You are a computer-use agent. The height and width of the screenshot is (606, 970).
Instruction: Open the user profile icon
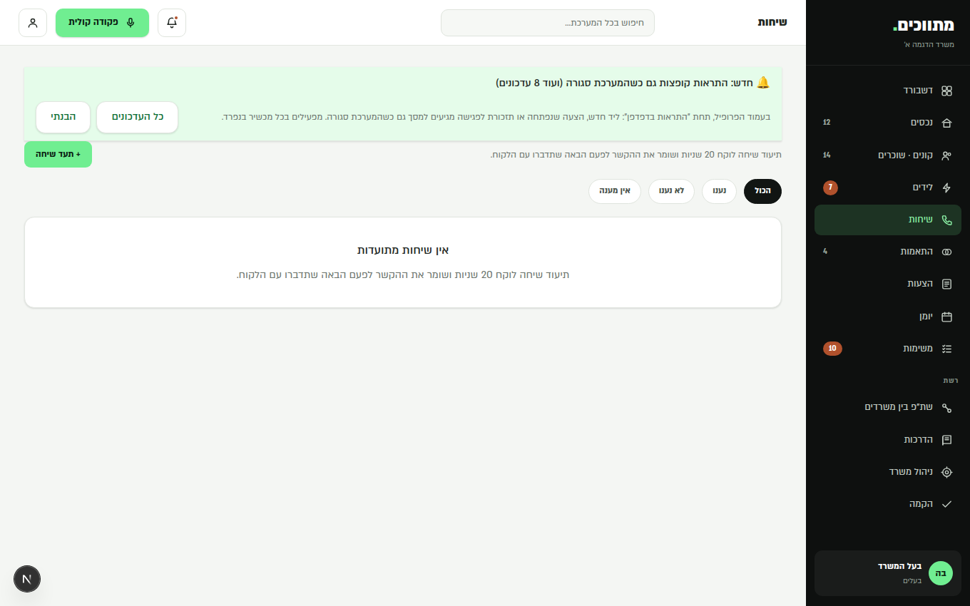tap(33, 23)
